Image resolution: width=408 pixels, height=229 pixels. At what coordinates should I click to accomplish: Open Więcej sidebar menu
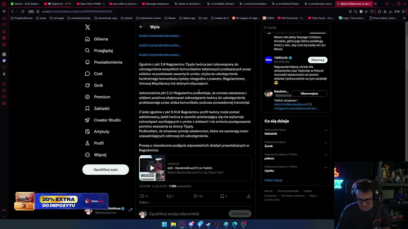pyautogui.click(x=96, y=155)
